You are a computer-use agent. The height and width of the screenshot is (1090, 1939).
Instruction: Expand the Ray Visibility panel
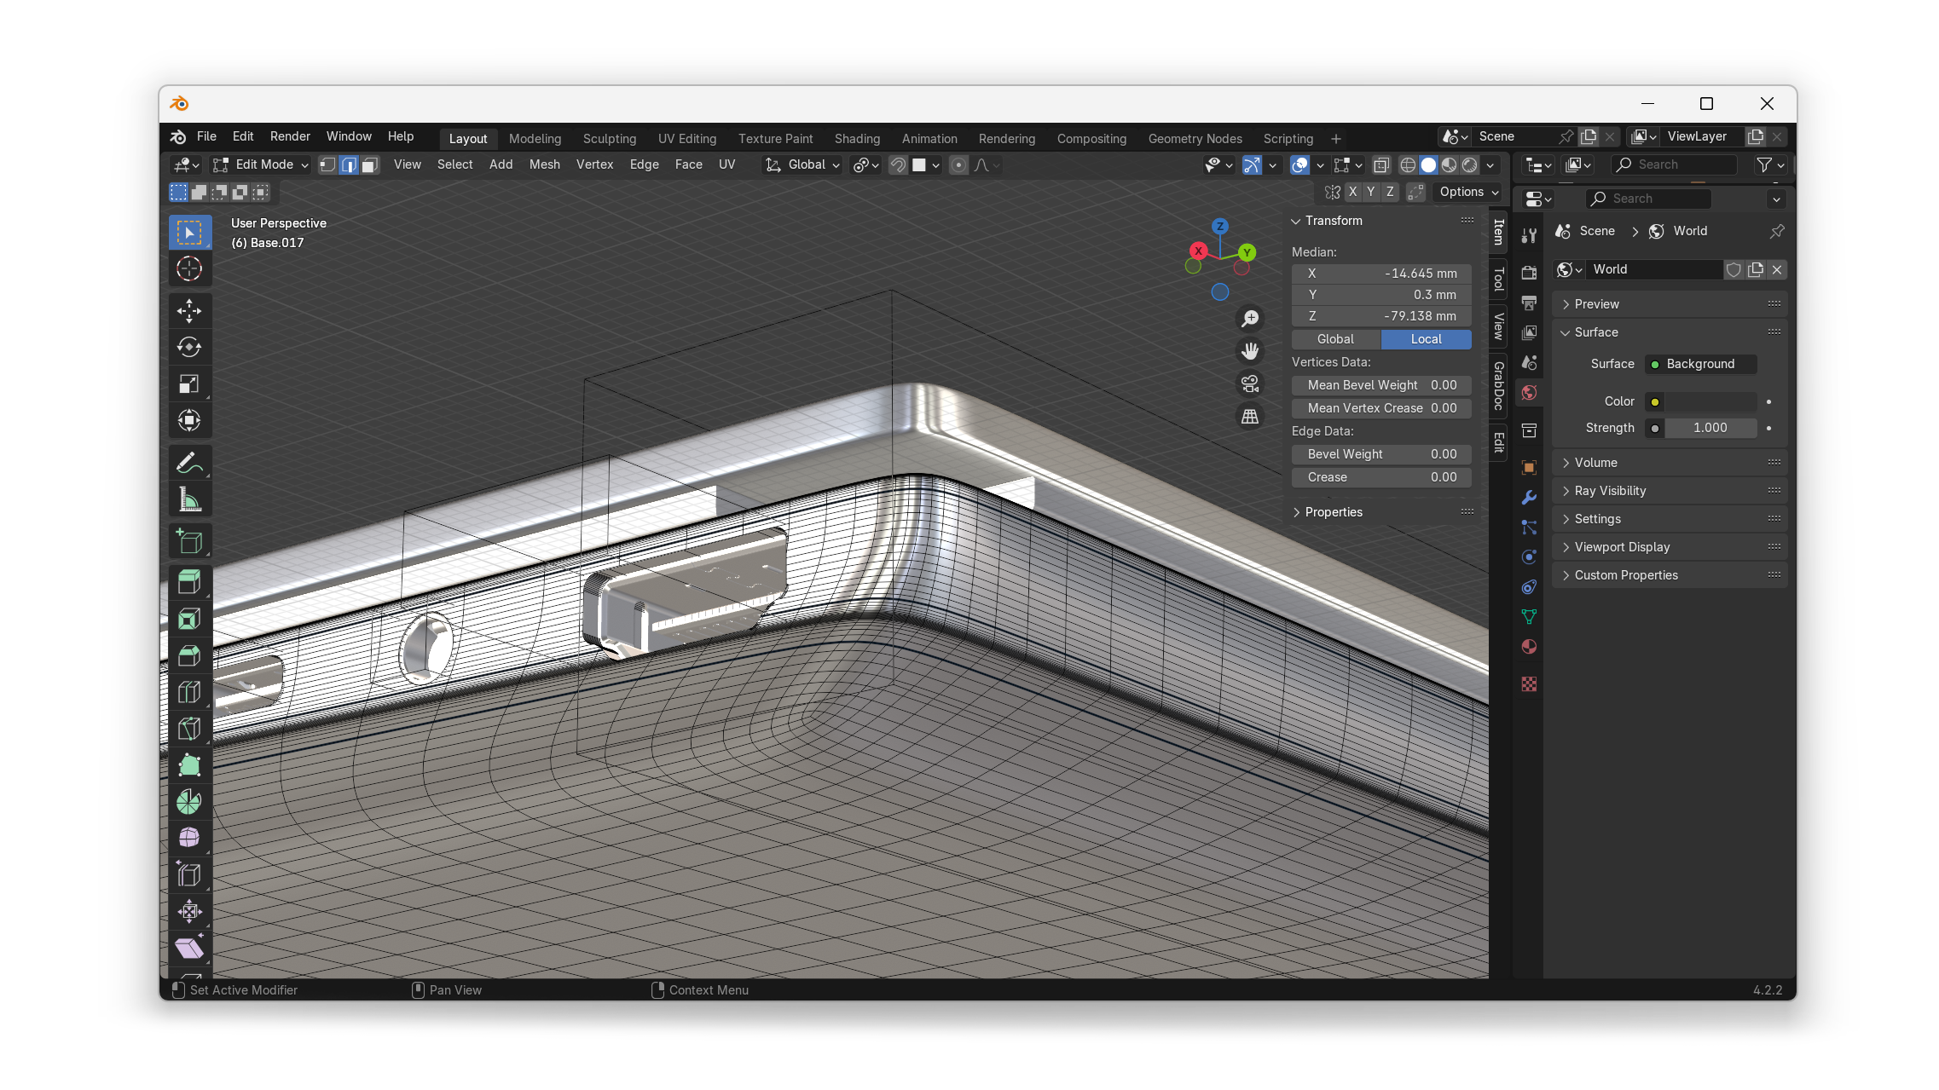[1670, 491]
